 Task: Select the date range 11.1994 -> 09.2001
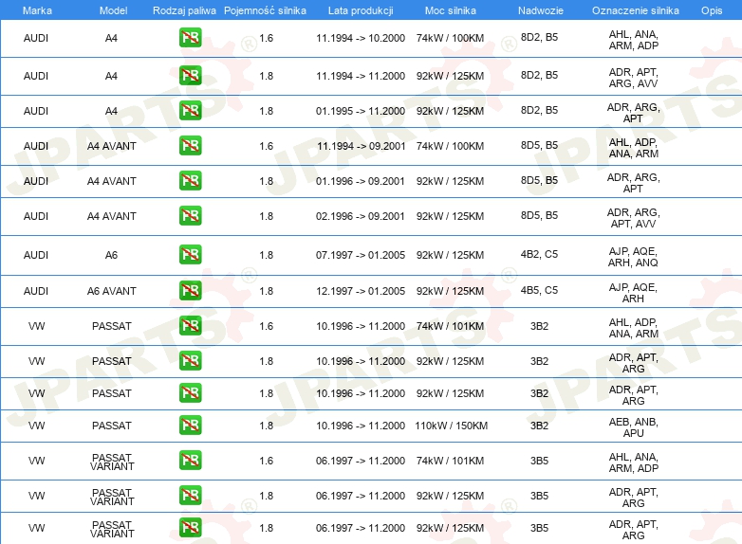(x=361, y=146)
